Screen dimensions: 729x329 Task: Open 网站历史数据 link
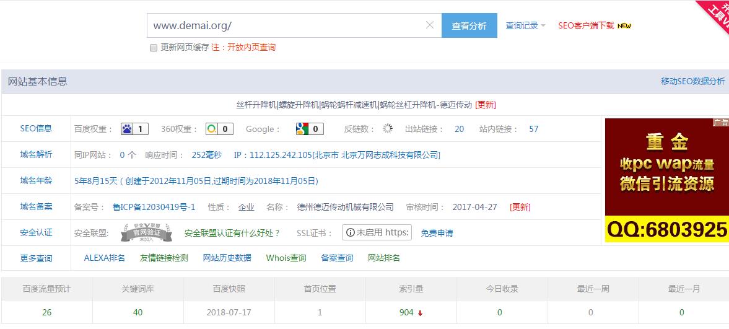click(x=227, y=258)
